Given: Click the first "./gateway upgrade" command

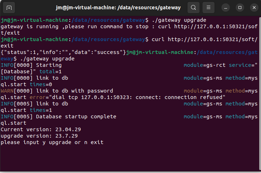Looking at the screenshot, I should [x=179, y=20].
